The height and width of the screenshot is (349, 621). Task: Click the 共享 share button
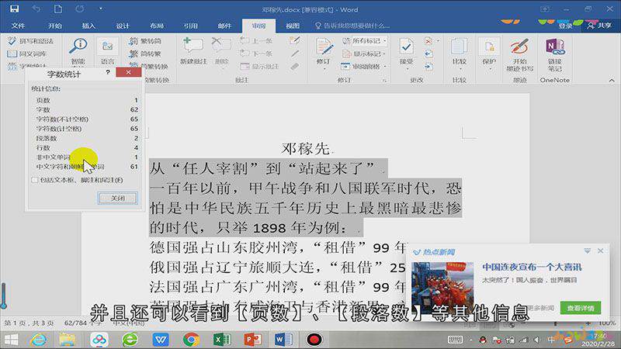(599, 26)
